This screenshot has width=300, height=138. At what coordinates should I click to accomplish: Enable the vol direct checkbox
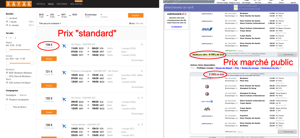(x=7, y=18)
